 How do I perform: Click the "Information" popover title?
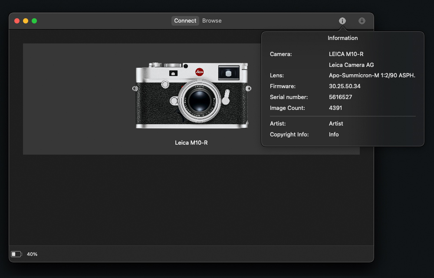(x=343, y=38)
